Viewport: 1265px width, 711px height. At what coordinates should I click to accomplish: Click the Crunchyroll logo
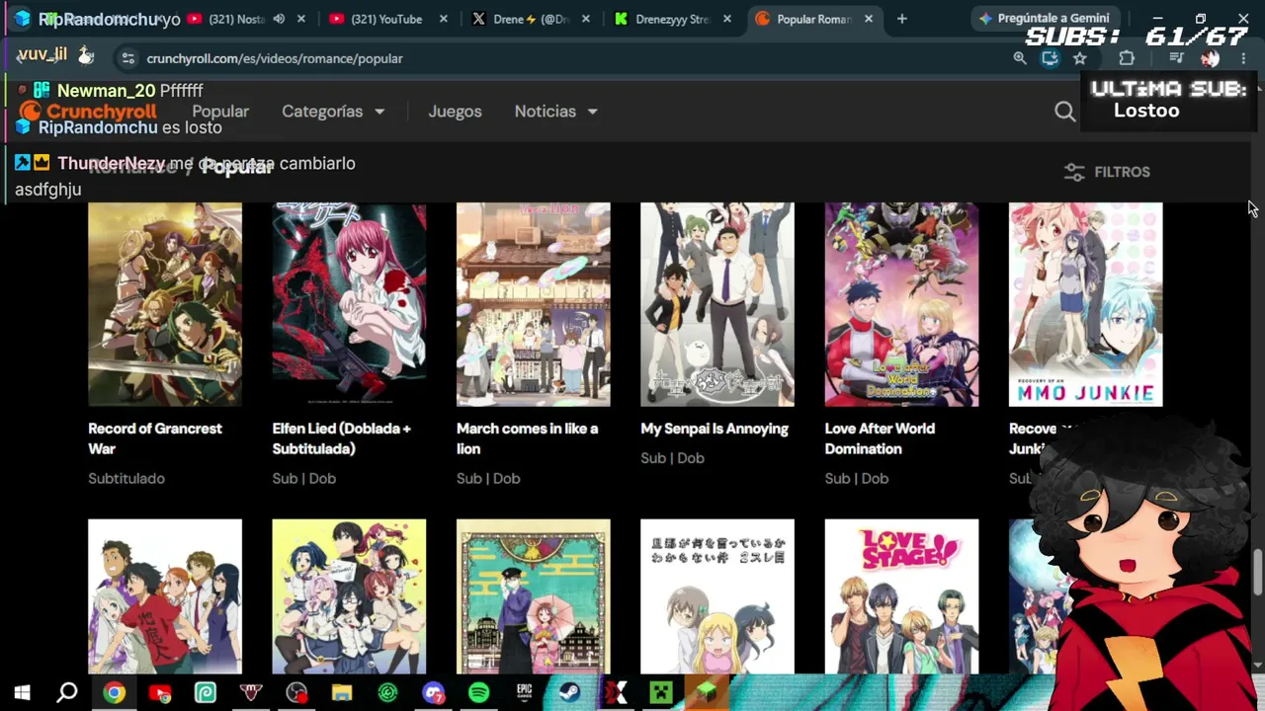pos(90,112)
